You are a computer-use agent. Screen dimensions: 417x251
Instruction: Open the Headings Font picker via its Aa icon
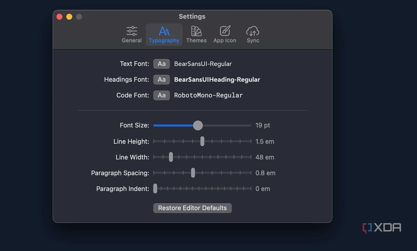click(x=161, y=80)
